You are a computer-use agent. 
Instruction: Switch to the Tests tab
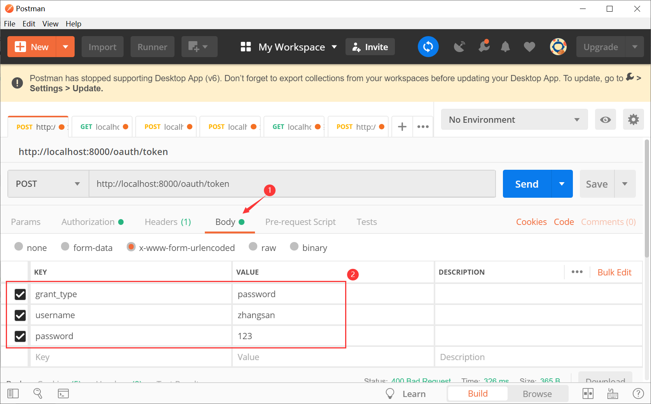367,222
